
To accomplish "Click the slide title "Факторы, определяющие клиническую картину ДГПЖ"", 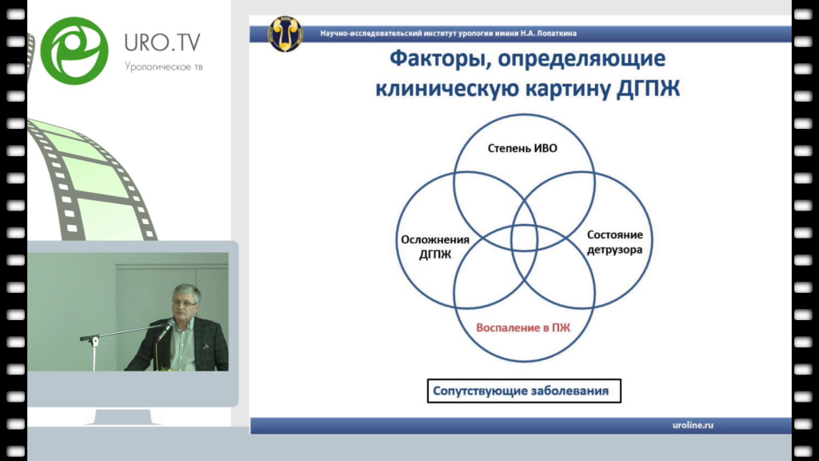I will tap(527, 73).
